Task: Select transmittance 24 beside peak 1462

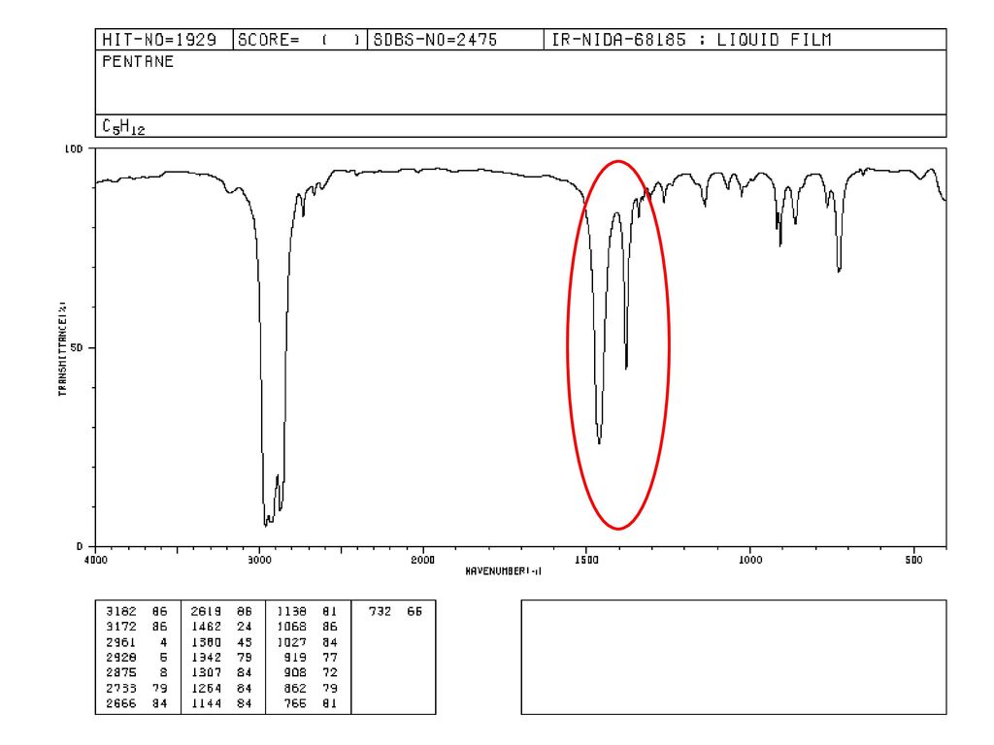Action: click(244, 628)
